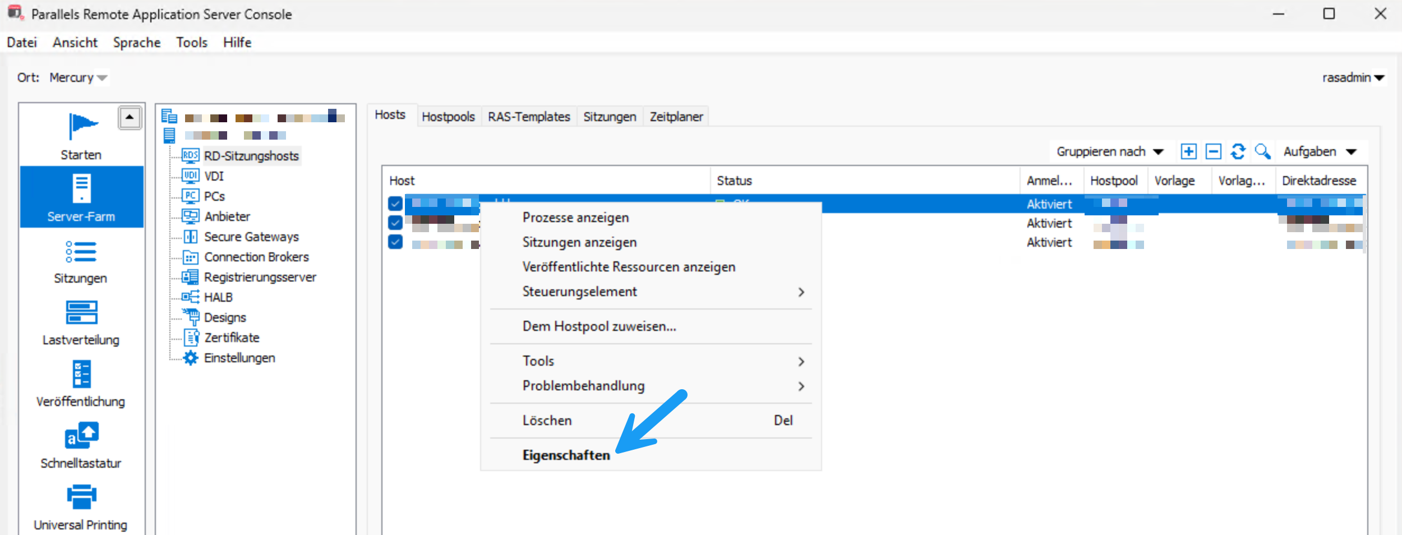This screenshot has width=1402, height=535.
Task: Toggle the third host's checkbox
Action: tap(395, 242)
